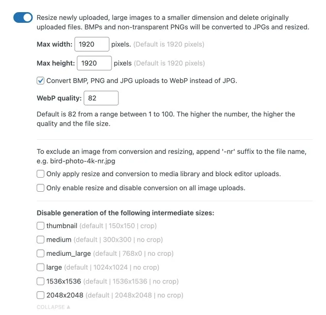
Task: Select the large size checkbox
Action: 41,267
